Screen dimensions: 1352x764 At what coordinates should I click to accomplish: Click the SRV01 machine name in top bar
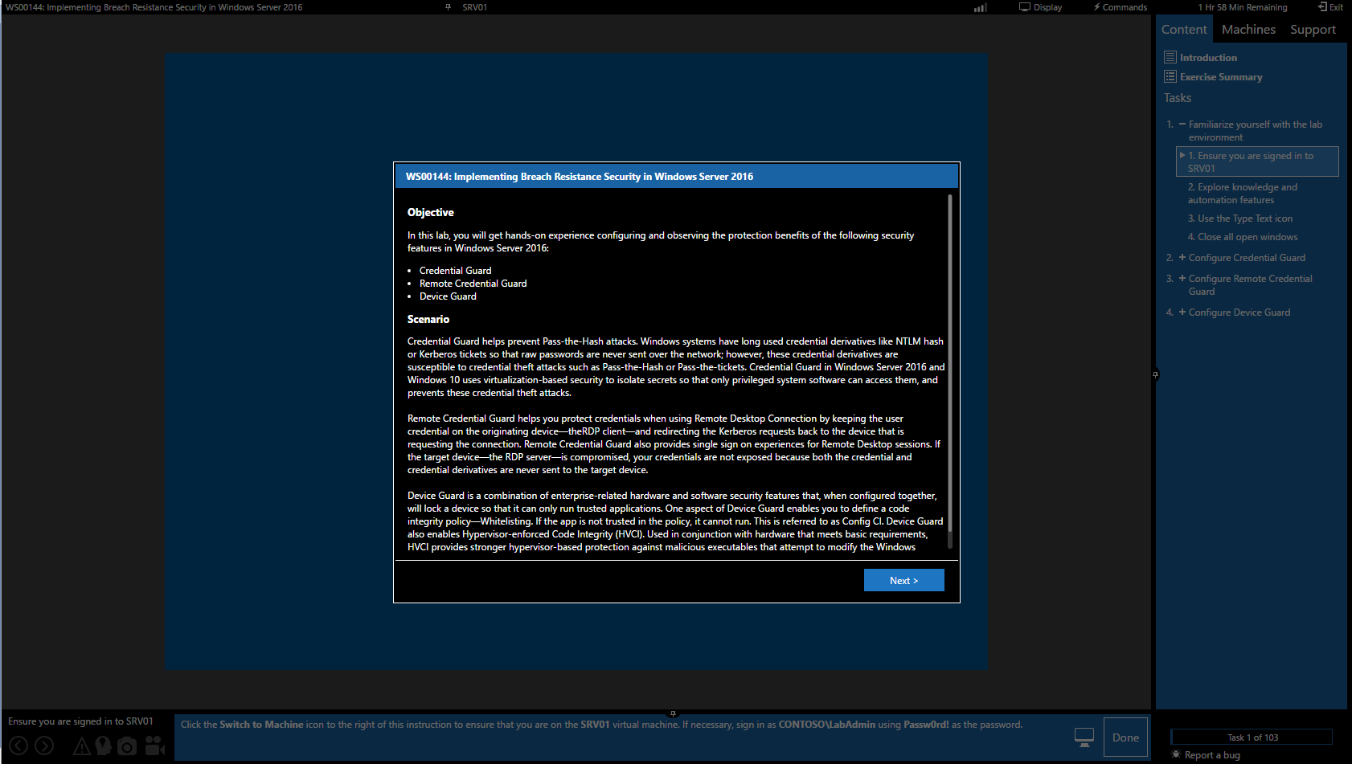coord(474,7)
